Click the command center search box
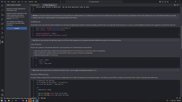The height and width of the screenshot is (102, 182). pyautogui.click(x=94, y=2)
